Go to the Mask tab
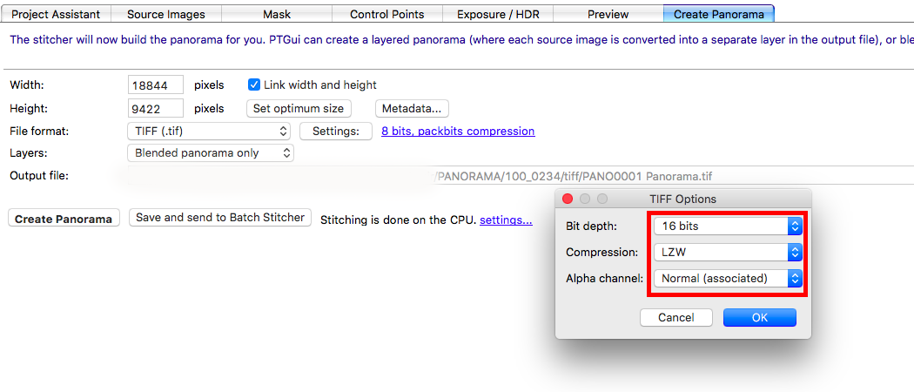The image size is (914, 392). [x=277, y=14]
